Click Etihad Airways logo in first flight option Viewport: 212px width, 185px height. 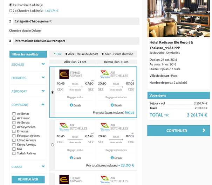(64, 74)
